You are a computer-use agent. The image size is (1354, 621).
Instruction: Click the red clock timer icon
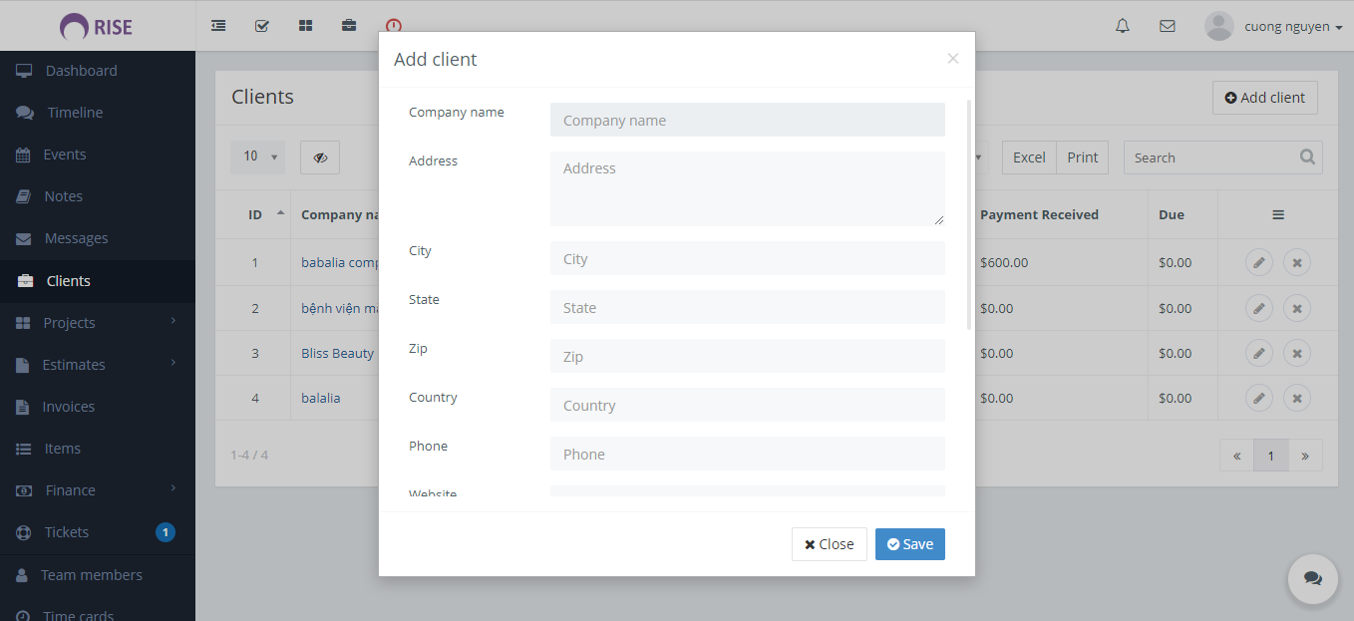tap(394, 26)
